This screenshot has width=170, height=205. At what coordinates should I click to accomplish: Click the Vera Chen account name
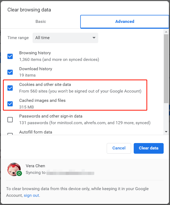coord(35,166)
